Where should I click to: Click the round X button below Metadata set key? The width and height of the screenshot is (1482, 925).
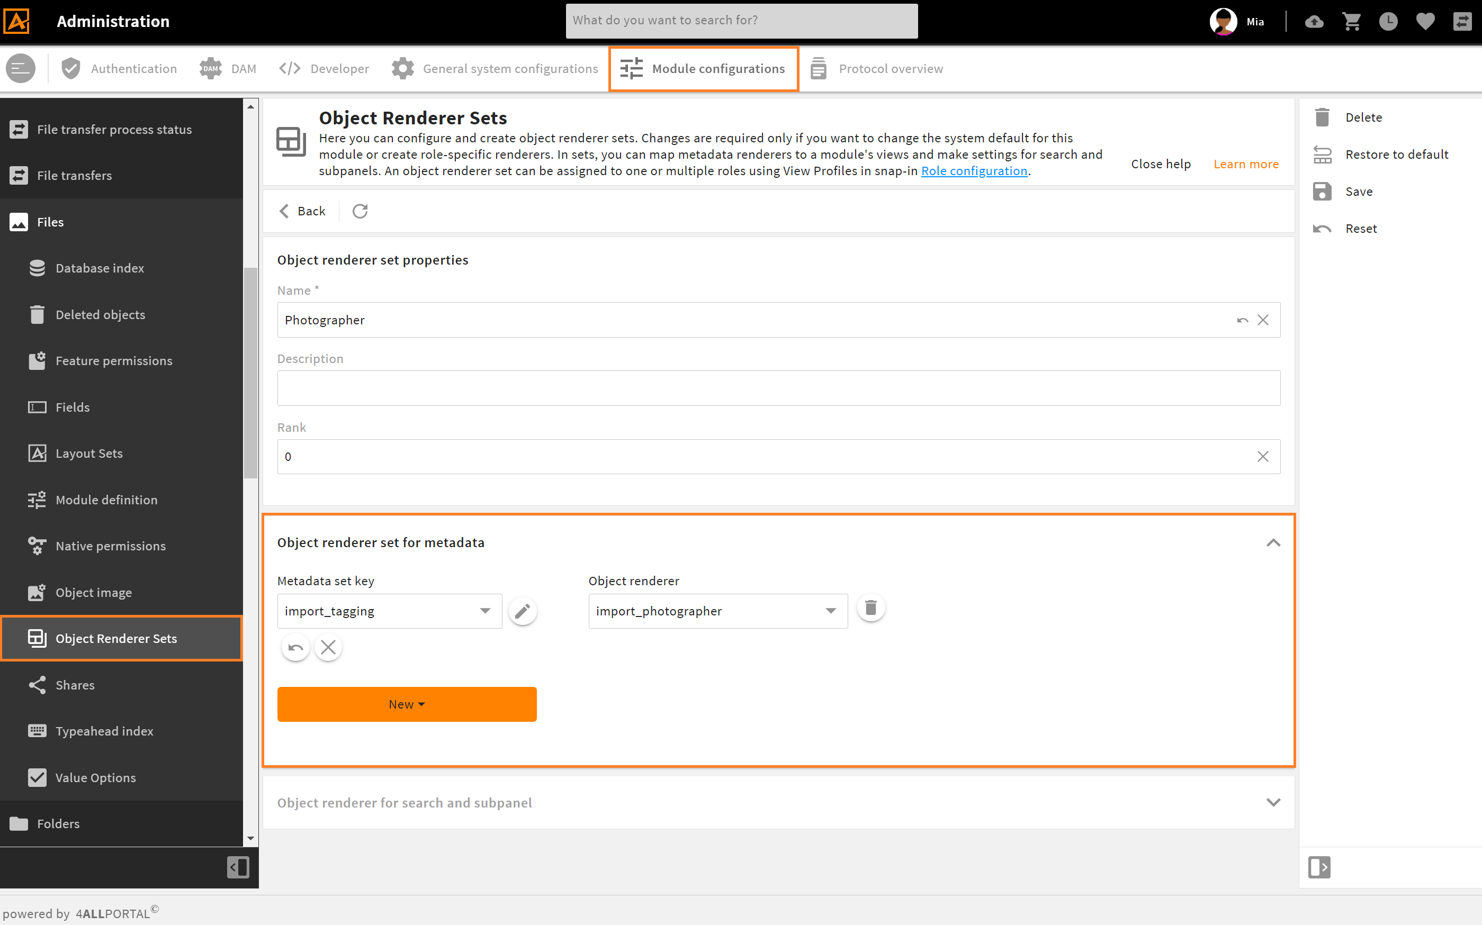click(x=328, y=647)
